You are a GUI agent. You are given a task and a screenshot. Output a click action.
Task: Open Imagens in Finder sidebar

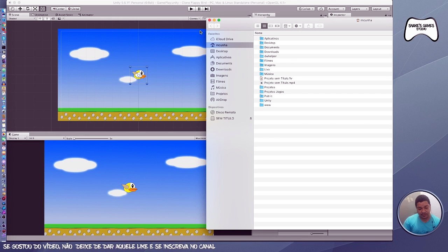click(x=230, y=76)
